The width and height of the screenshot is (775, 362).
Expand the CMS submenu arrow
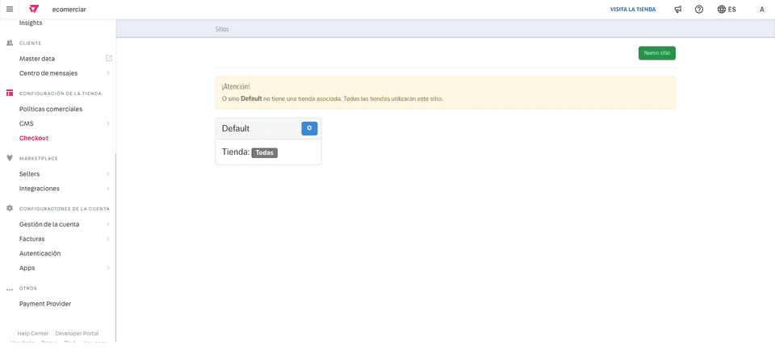click(108, 123)
